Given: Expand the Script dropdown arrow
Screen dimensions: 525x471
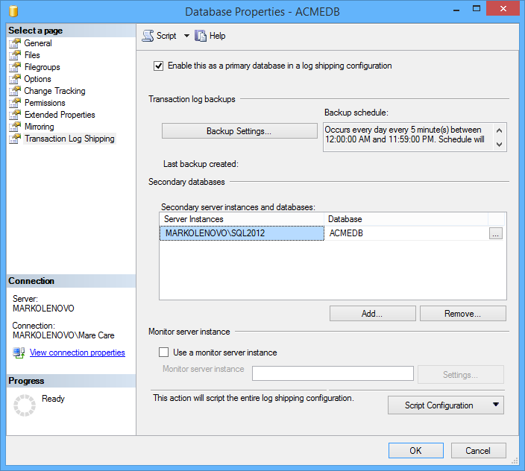Looking at the screenshot, I should tap(186, 36).
